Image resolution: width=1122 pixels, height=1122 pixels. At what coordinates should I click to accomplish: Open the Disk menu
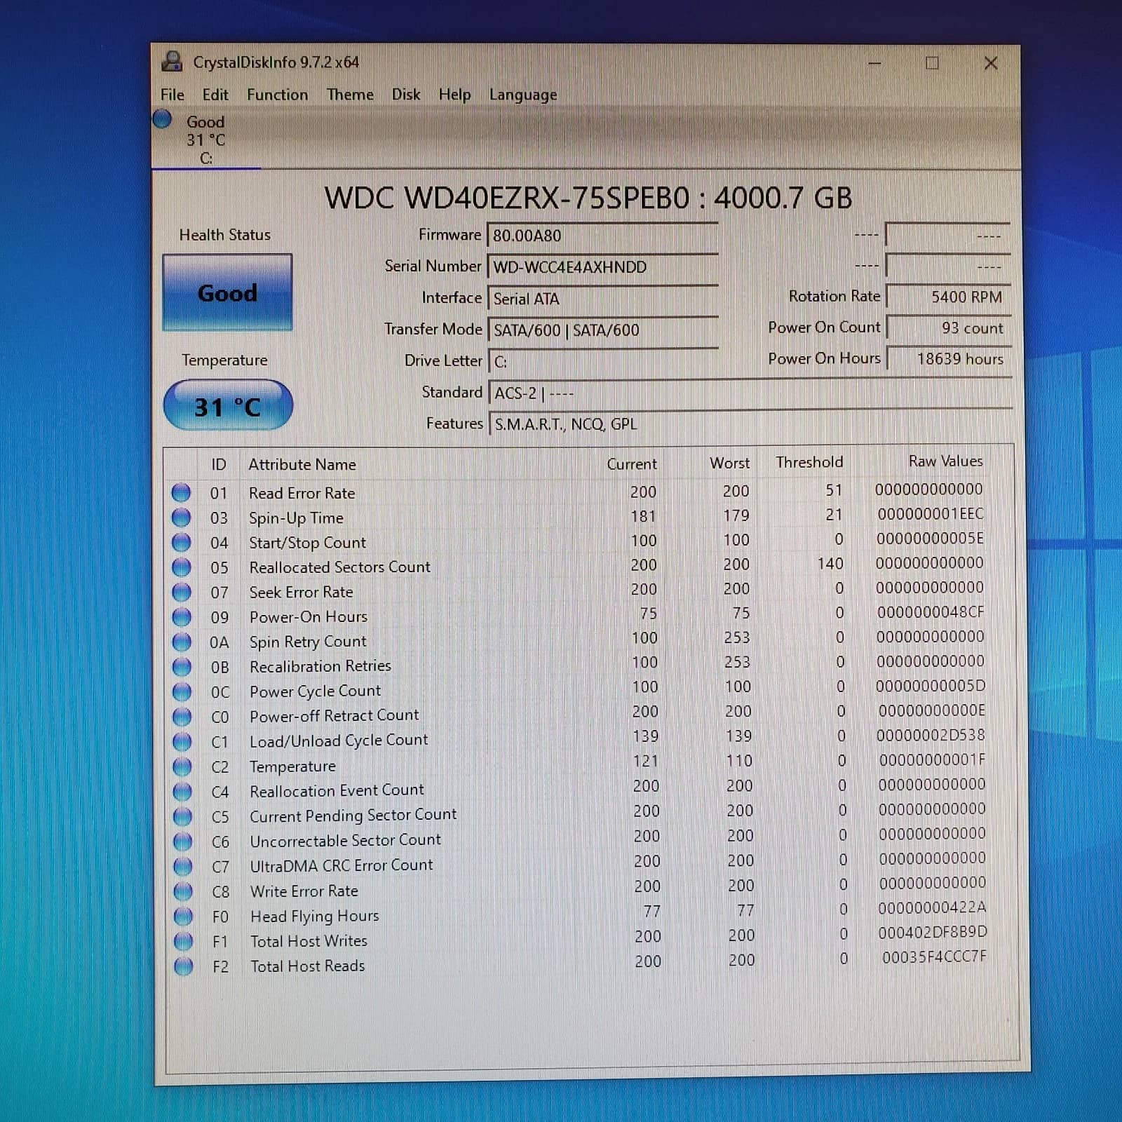pos(406,95)
